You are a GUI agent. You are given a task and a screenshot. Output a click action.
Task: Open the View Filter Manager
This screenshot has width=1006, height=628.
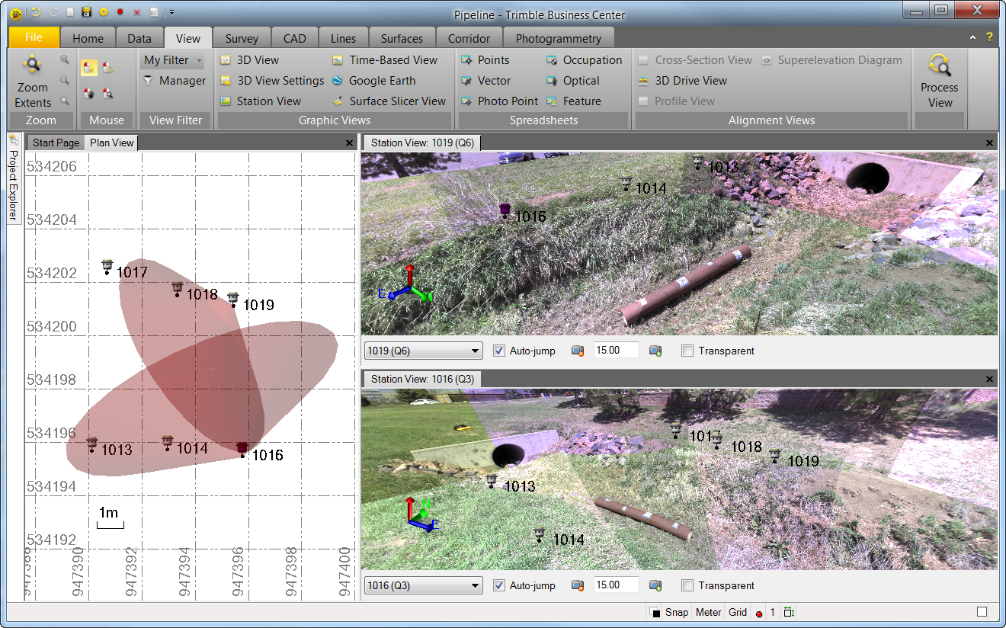(x=181, y=81)
